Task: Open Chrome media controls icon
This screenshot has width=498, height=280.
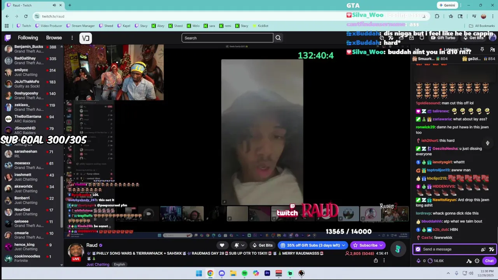Action: coord(474,16)
